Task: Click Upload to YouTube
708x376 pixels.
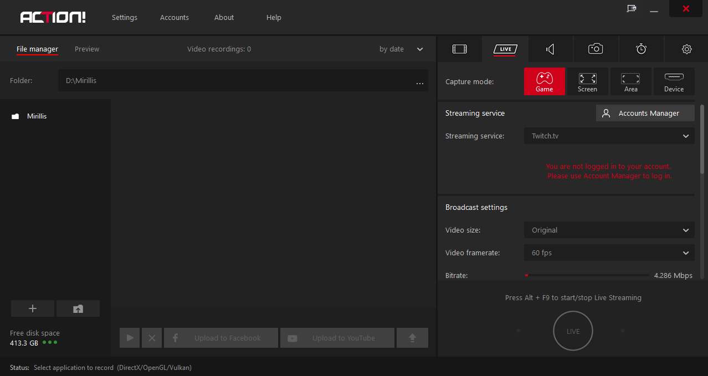Action: [x=337, y=338]
